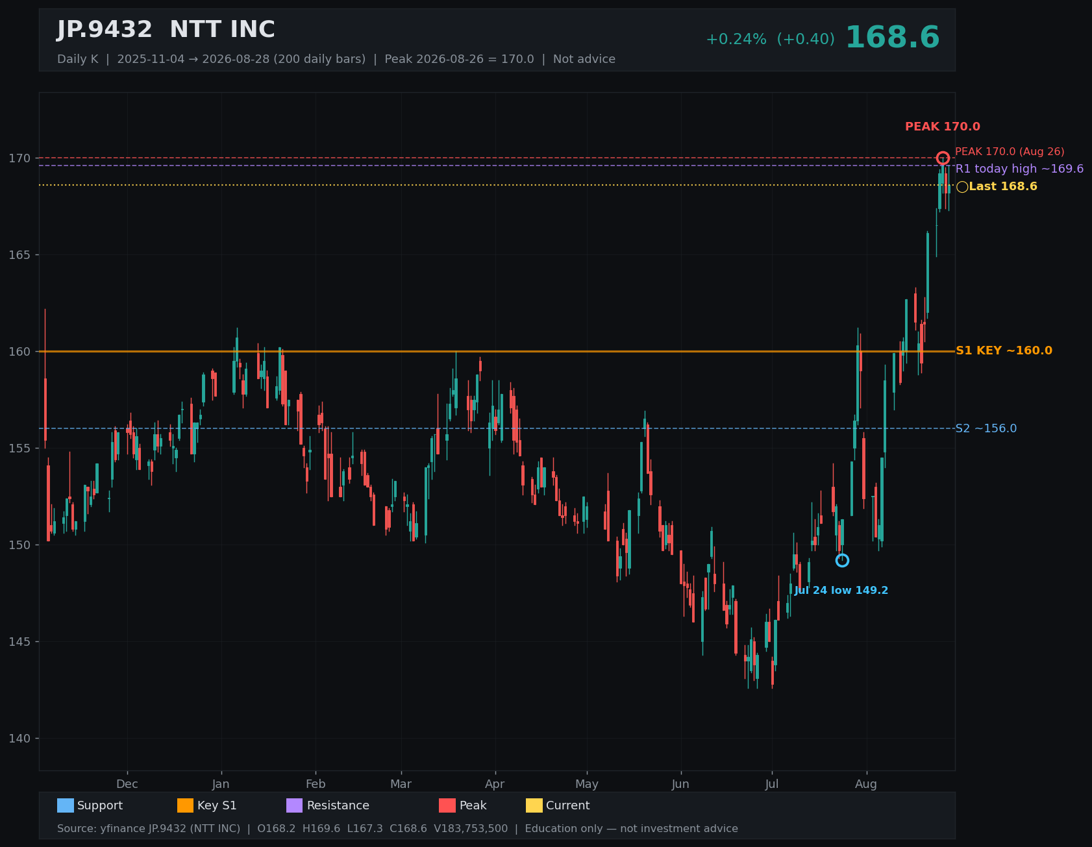Click the Support blue legend swatch
The image size is (1092, 847).
(66, 805)
